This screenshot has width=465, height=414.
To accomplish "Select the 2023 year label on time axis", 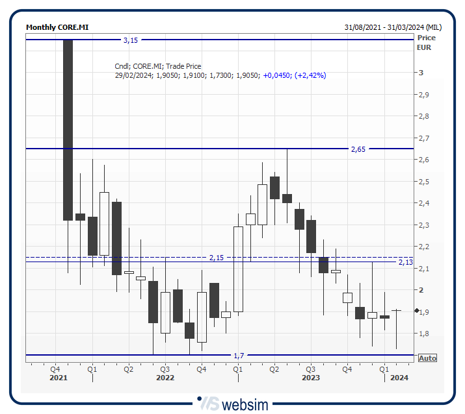I will point(310,378).
